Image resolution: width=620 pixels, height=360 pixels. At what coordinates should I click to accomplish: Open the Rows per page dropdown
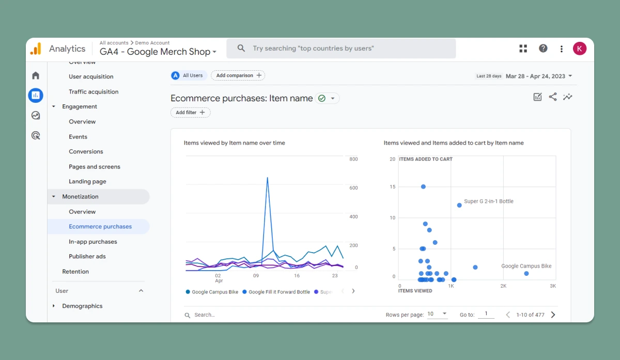click(x=437, y=315)
